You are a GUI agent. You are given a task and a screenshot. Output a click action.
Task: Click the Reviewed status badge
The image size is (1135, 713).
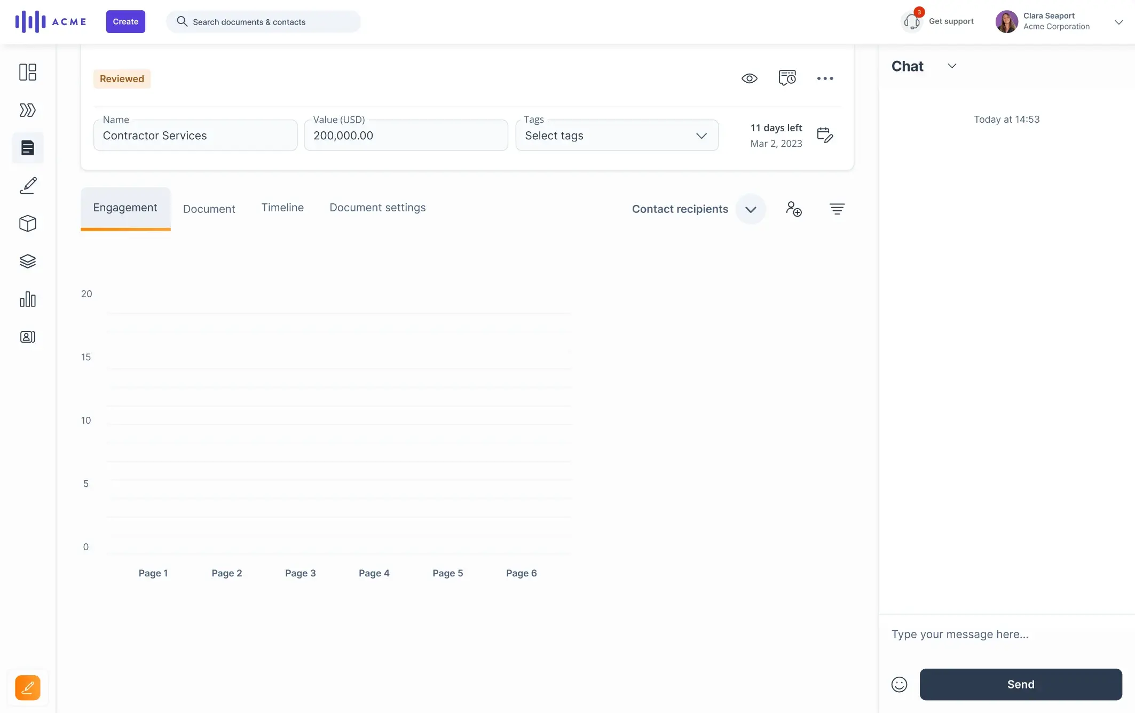click(122, 79)
